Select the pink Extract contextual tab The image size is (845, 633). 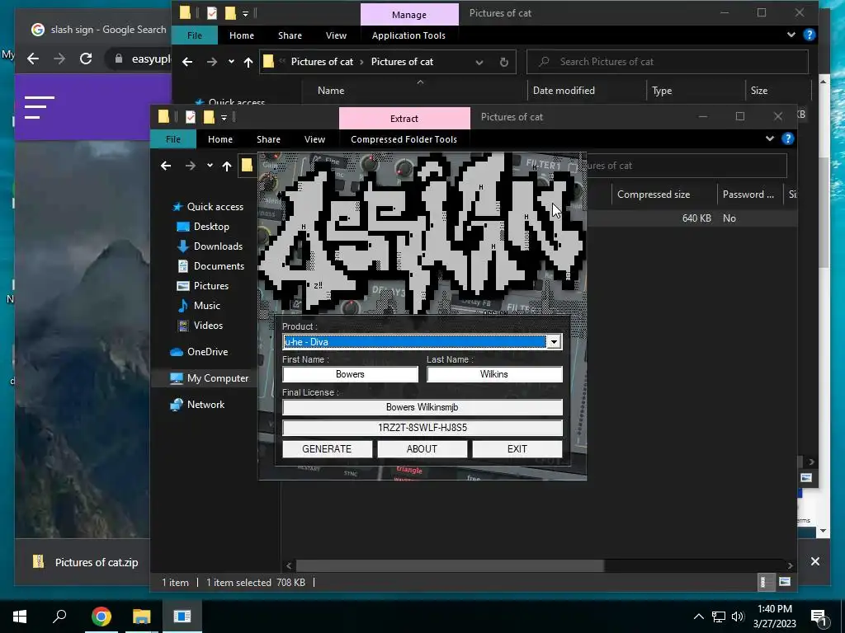coord(404,119)
